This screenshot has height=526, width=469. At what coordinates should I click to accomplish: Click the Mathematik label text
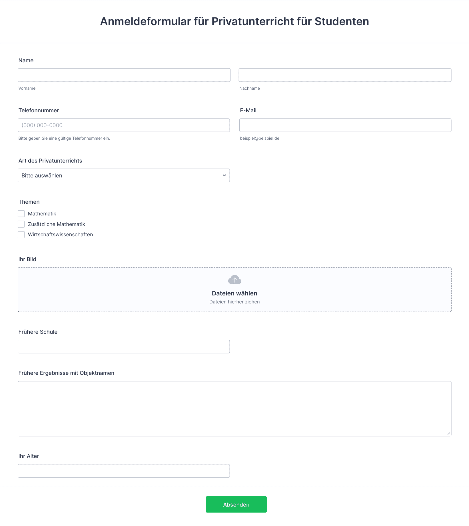tap(42, 214)
